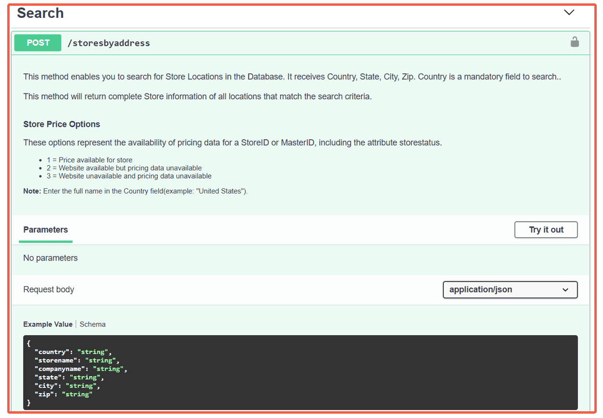The image size is (603, 418).
Task: Click the "storename" line in the example JSON
Action: (x=76, y=360)
